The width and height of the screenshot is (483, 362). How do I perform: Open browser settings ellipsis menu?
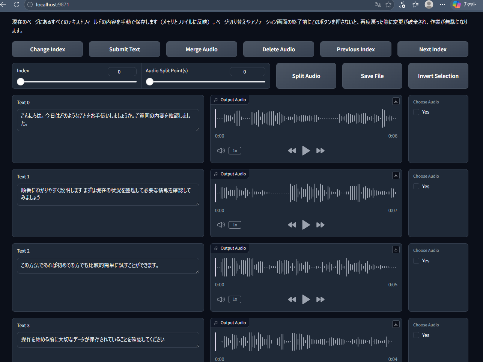coord(442,4)
